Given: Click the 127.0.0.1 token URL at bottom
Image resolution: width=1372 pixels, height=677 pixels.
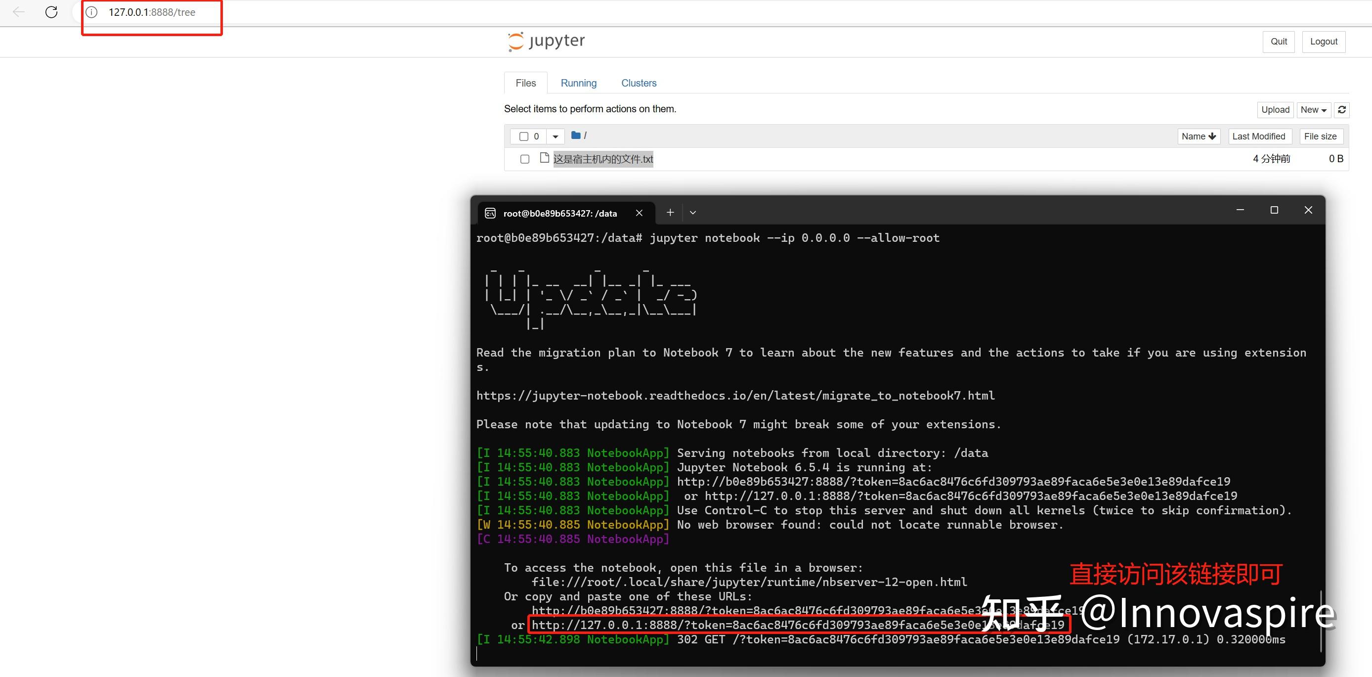Looking at the screenshot, I should click(x=798, y=625).
